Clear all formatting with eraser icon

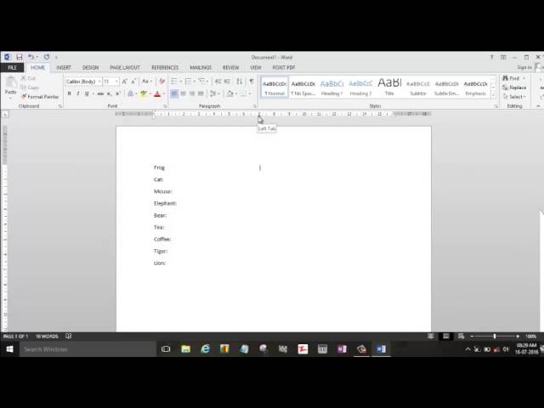(x=161, y=81)
